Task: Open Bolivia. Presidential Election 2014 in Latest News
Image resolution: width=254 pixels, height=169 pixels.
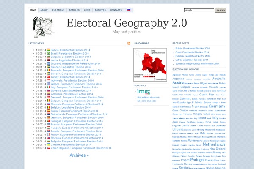Action: [70, 50]
